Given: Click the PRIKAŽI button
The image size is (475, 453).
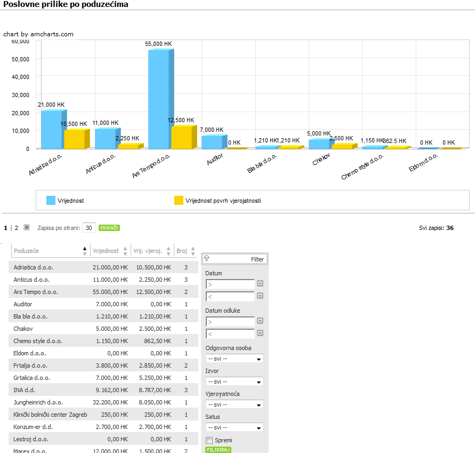Looking at the screenshot, I should click(x=109, y=228).
